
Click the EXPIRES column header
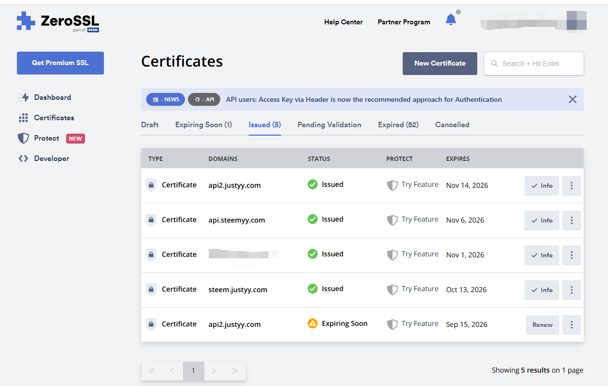coord(458,159)
